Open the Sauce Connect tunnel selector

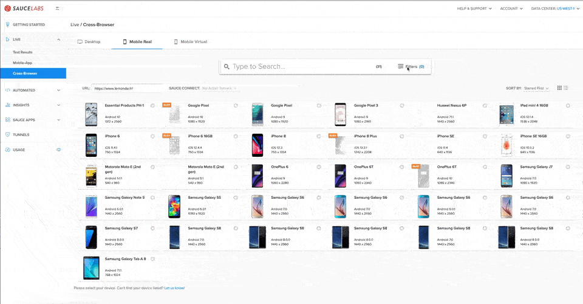[x=220, y=88]
